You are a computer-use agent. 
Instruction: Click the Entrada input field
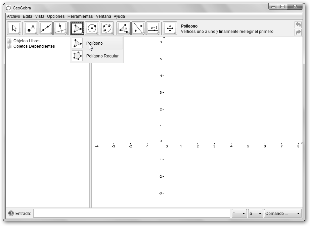pos(131,214)
